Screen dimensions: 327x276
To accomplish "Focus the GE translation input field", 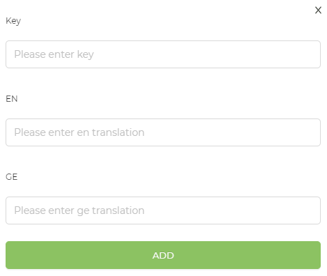I will tap(163, 210).
